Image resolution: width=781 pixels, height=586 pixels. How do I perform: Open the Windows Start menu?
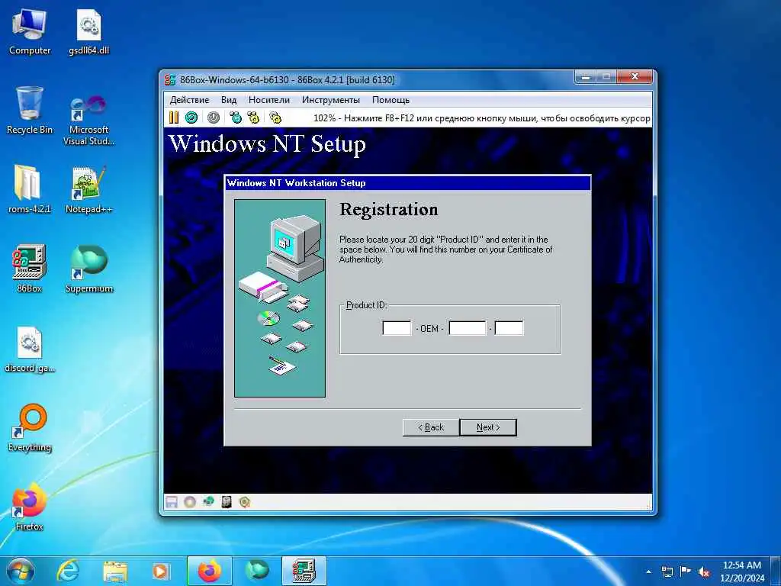tap(19, 571)
